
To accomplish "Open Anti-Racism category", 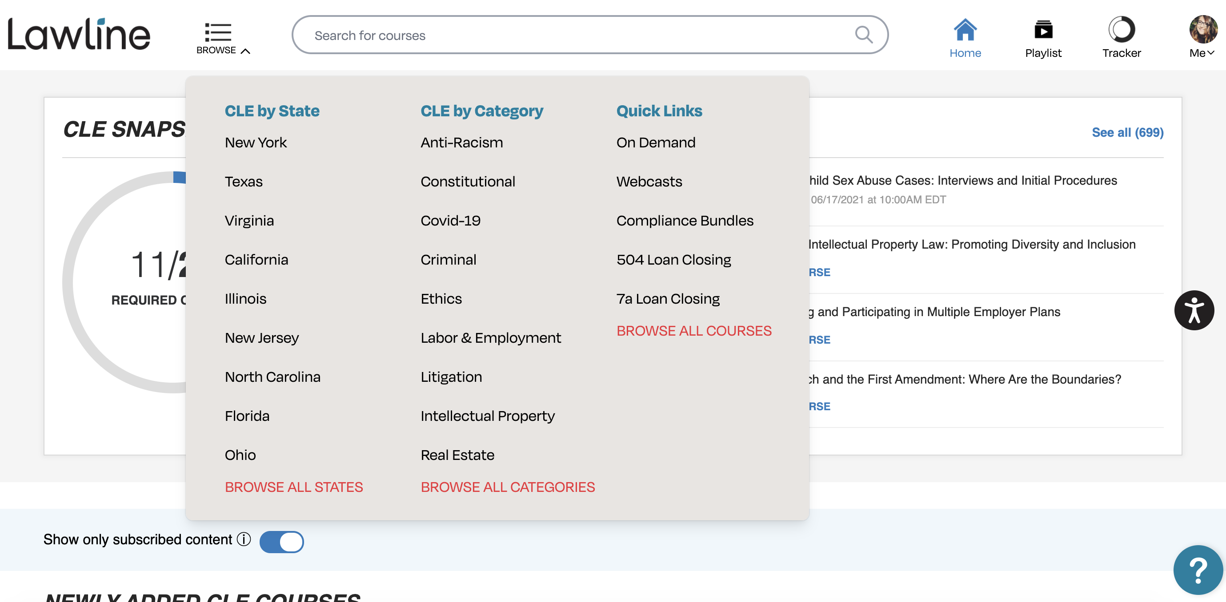I will [x=462, y=143].
